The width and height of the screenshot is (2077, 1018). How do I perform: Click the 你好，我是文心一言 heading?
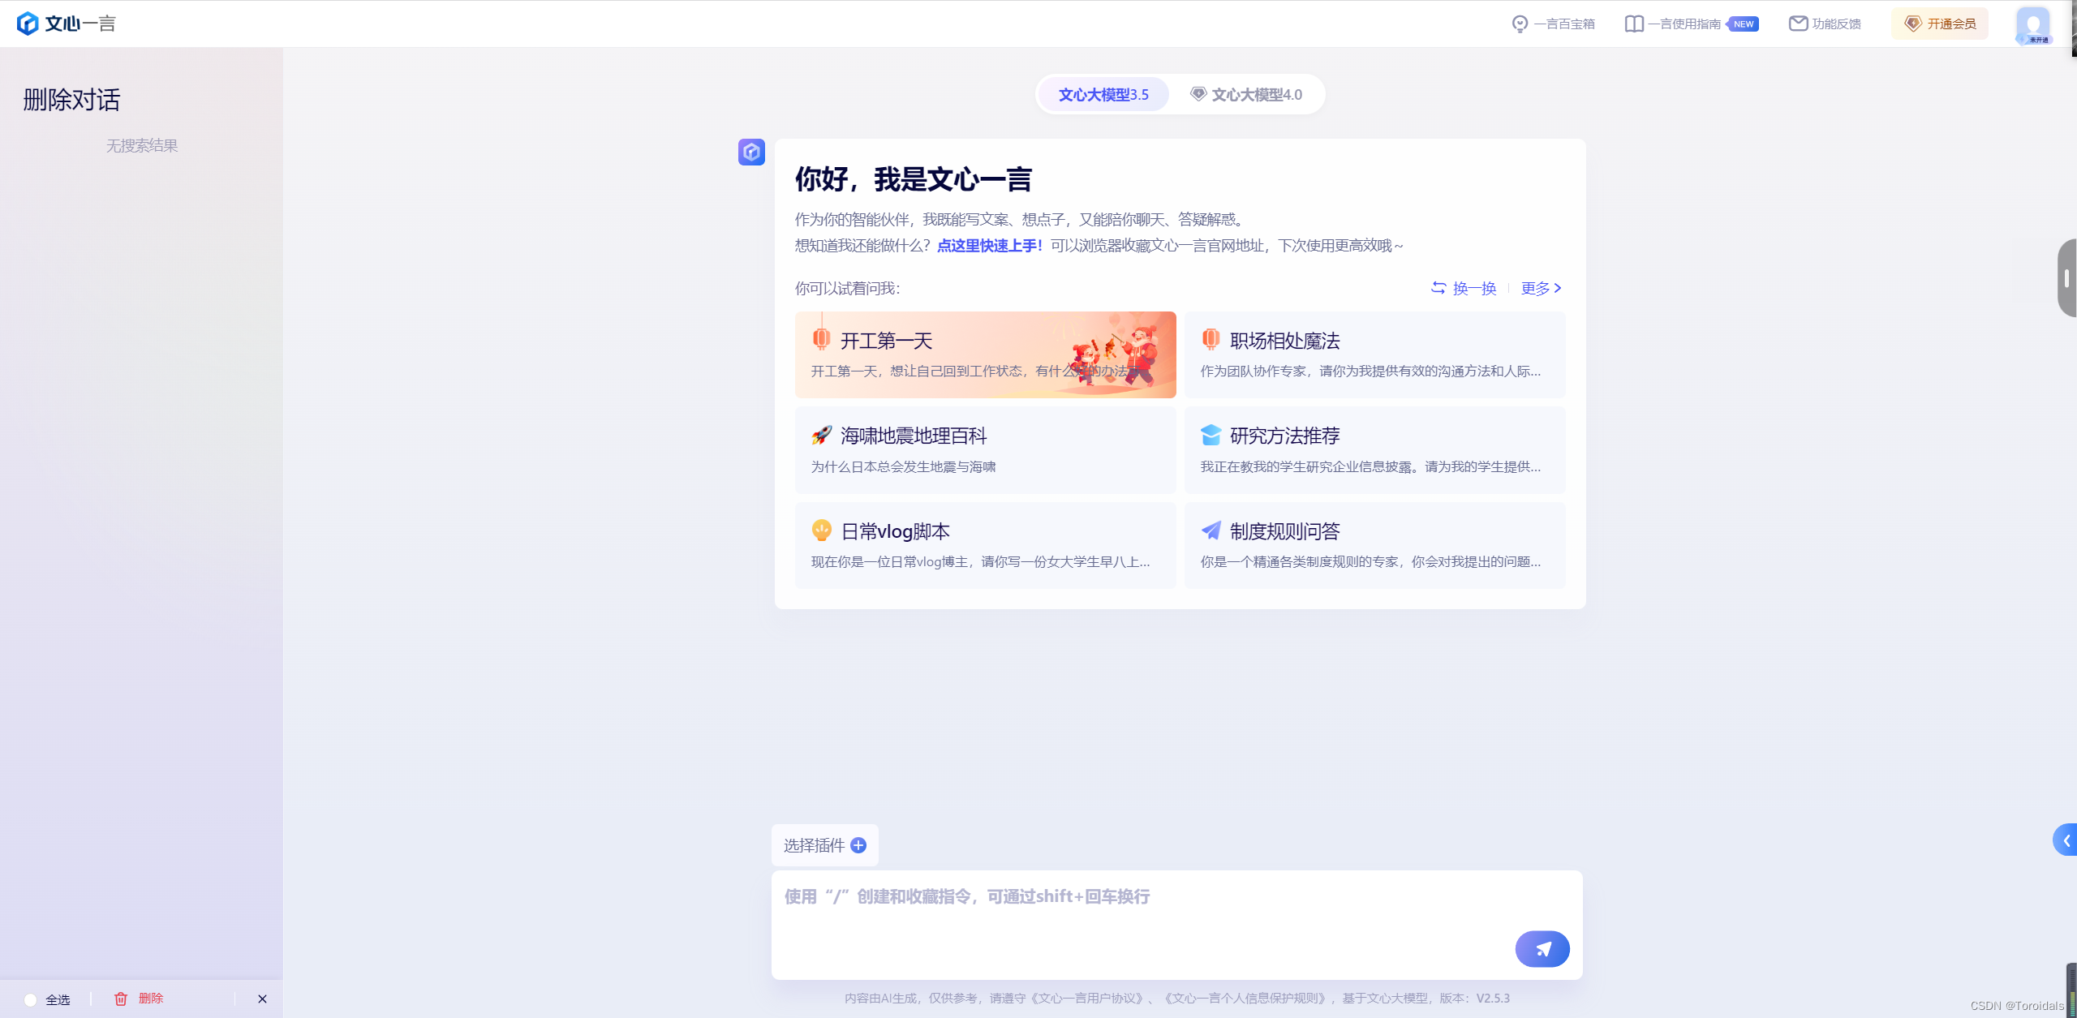pos(914,179)
